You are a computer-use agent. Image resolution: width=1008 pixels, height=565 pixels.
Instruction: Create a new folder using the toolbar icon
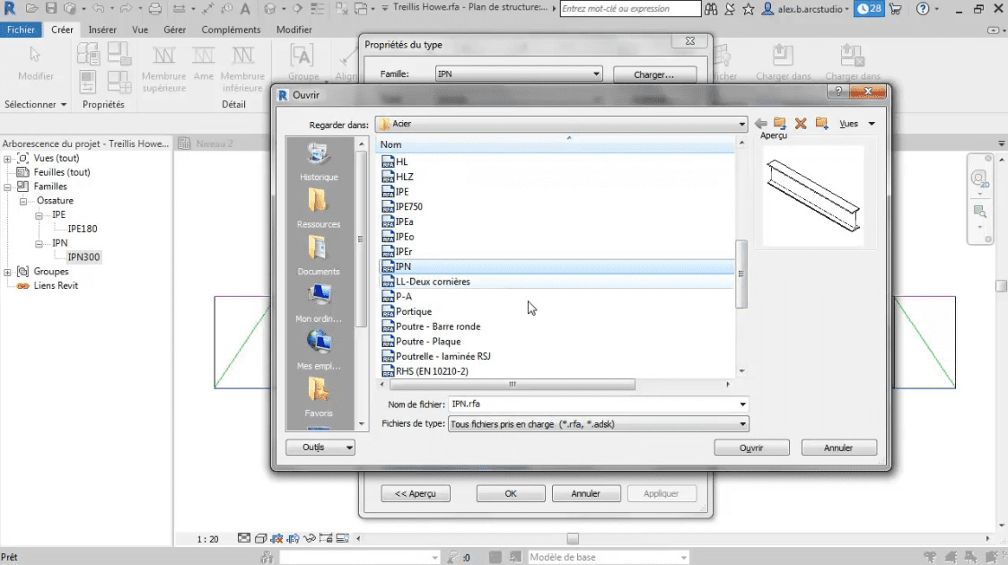coord(821,124)
